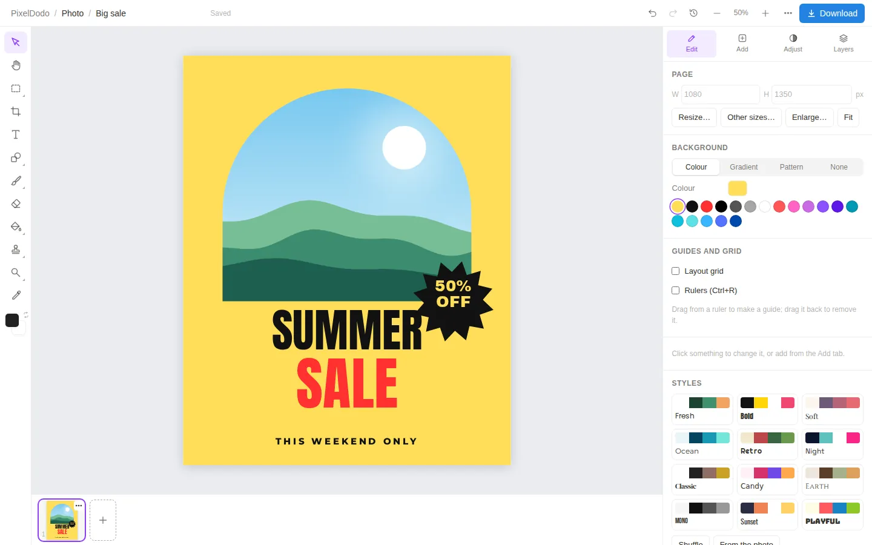Screen dimensions: 872x545
Task: Select the Text tool
Action: coord(16,134)
